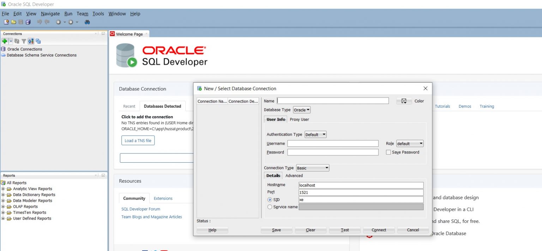Click the green play database logo

click(x=126, y=56)
